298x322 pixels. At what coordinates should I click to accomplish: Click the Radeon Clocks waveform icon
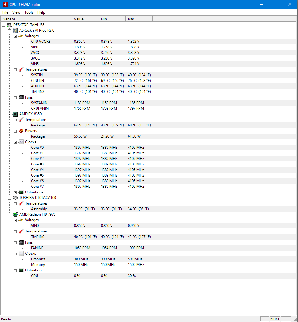click(21, 254)
